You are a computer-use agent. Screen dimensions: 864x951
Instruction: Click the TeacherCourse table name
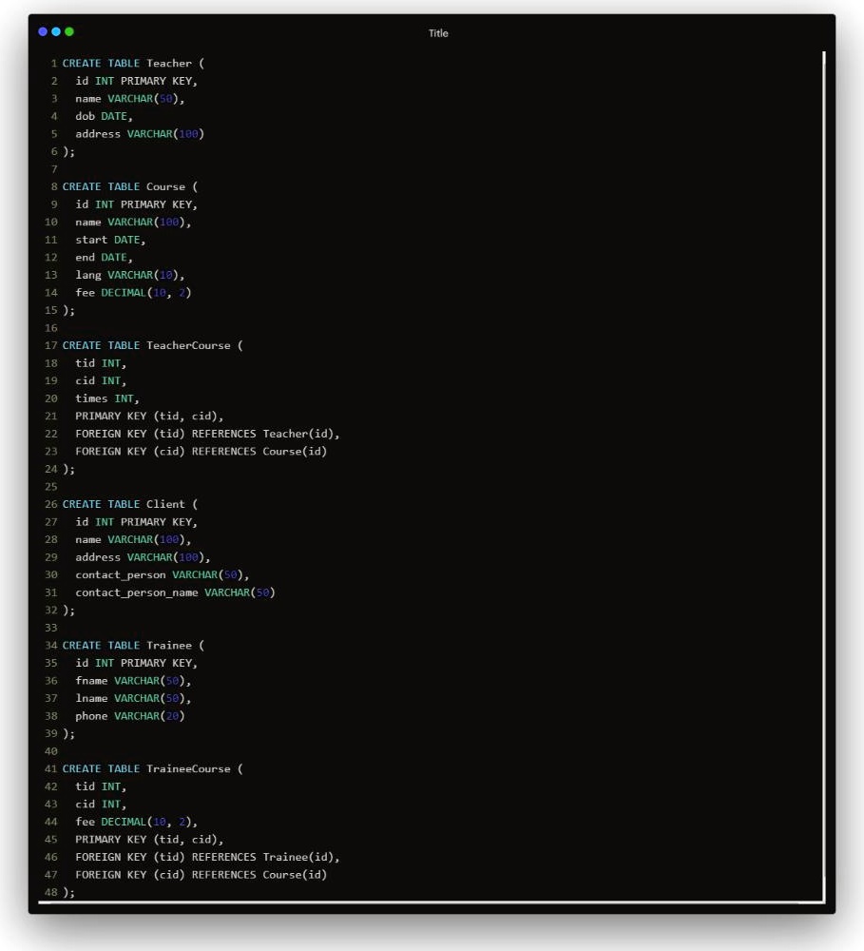coord(188,345)
